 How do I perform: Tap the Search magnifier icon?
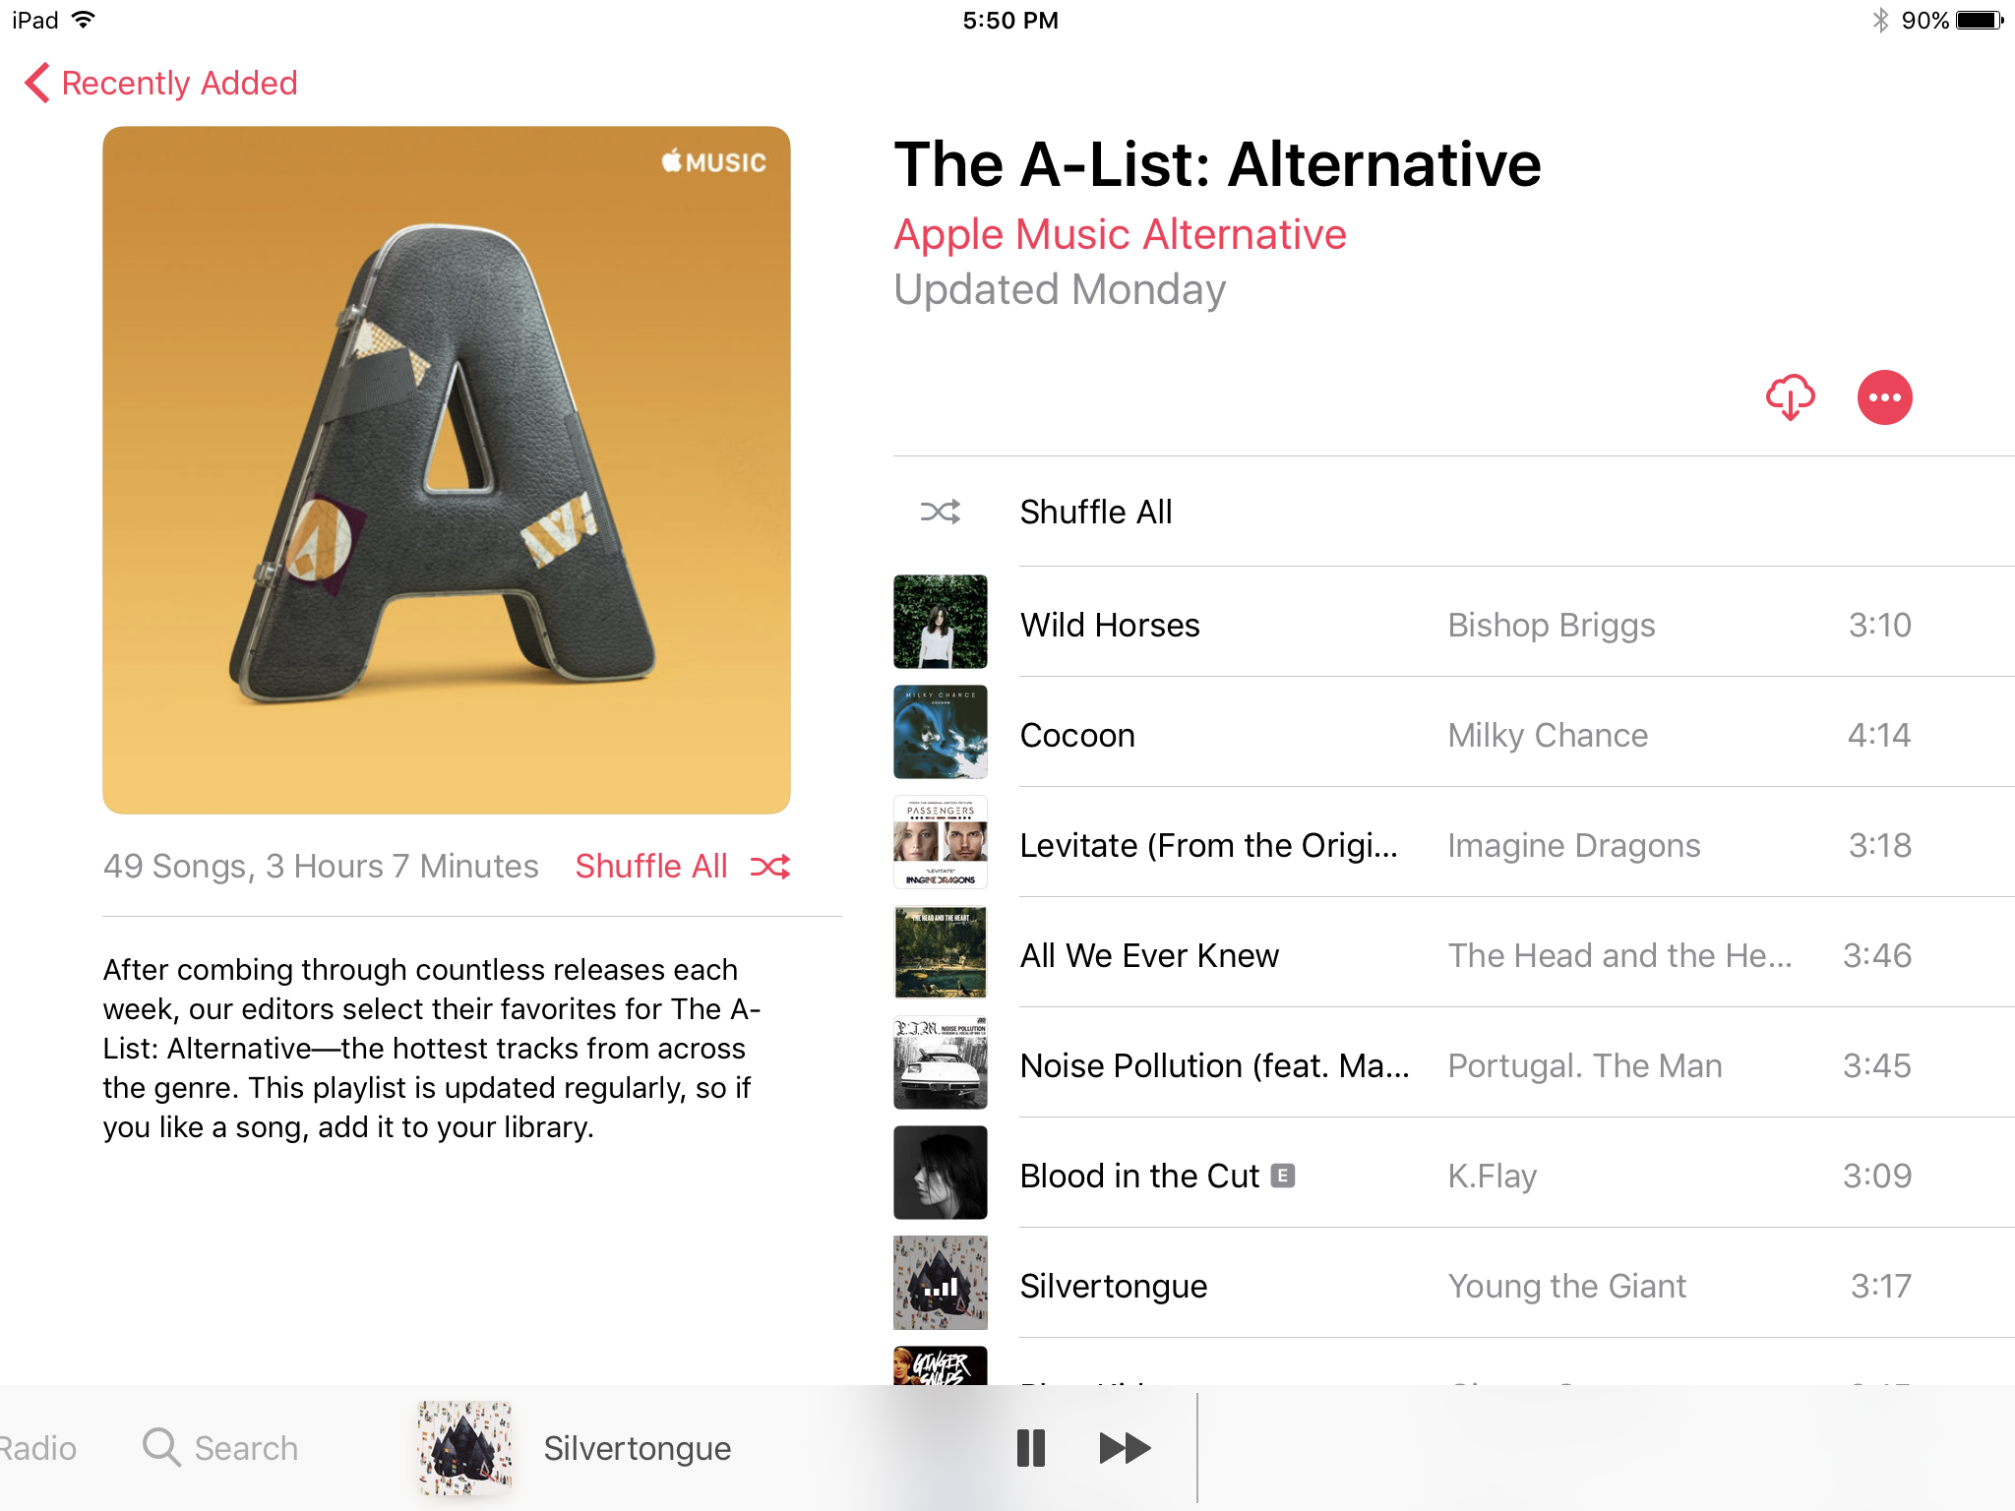(x=161, y=1448)
